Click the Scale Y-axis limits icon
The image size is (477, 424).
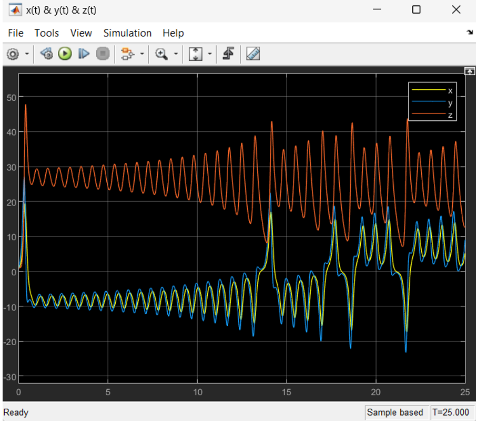[x=196, y=54]
